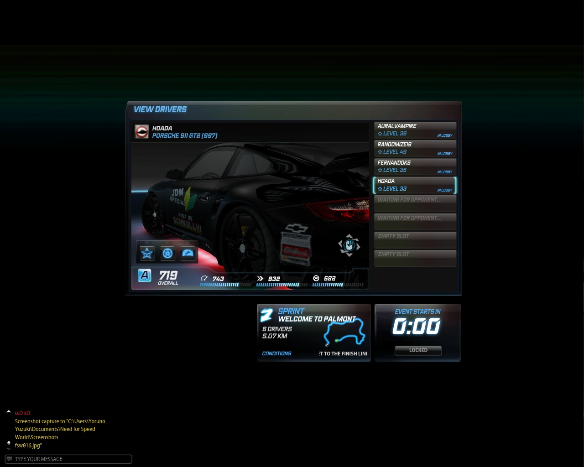Screen dimensions: 584x467
Task: Click the speedometer top speed stat icon
Action: (204, 279)
